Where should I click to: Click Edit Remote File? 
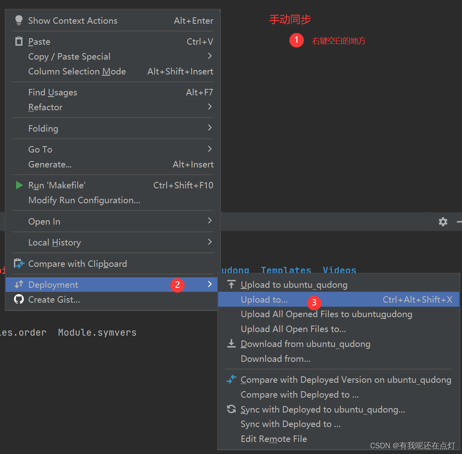tap(274, 439)
